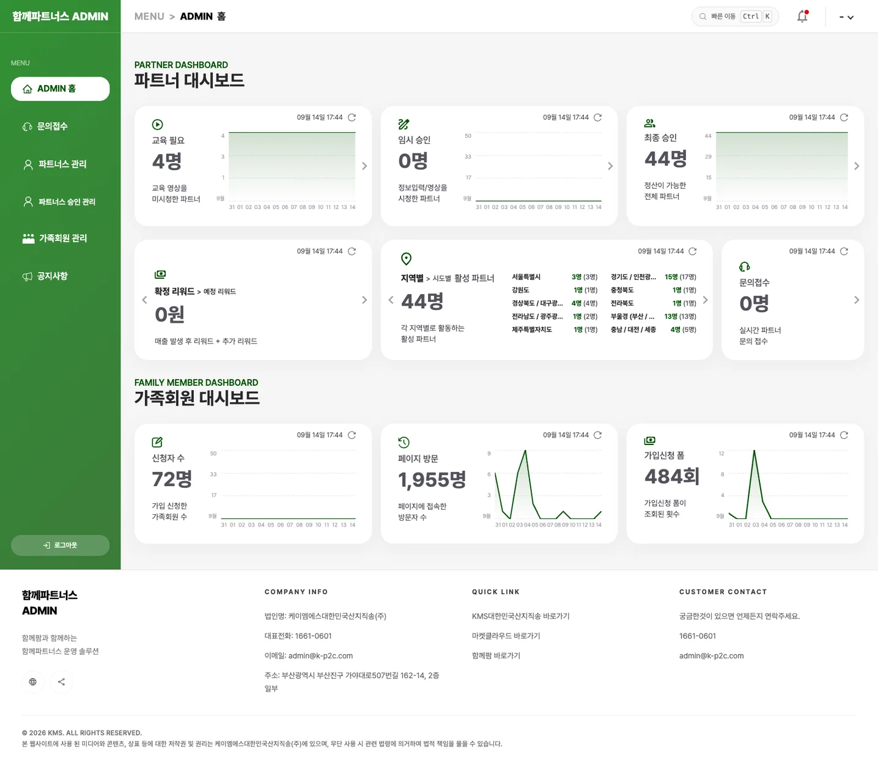Select ADMIN 홈 in sidebar menu
This screenshot has height=766, width=878.
pos(61,89)
